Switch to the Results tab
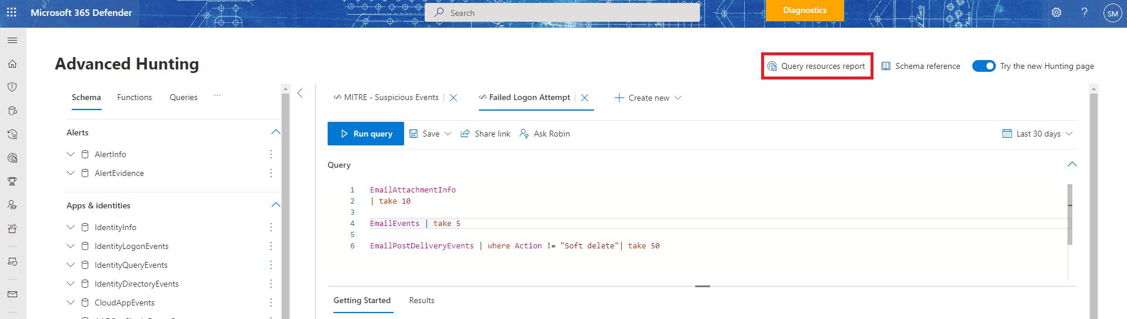The image size is (1127, 319). [422, 301]
